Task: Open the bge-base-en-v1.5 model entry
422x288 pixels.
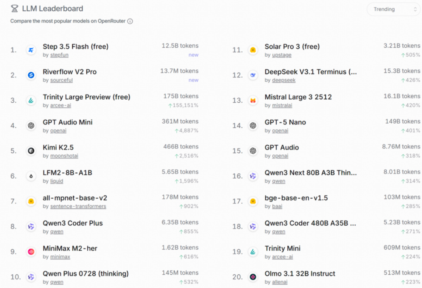Action: (296, 198)
